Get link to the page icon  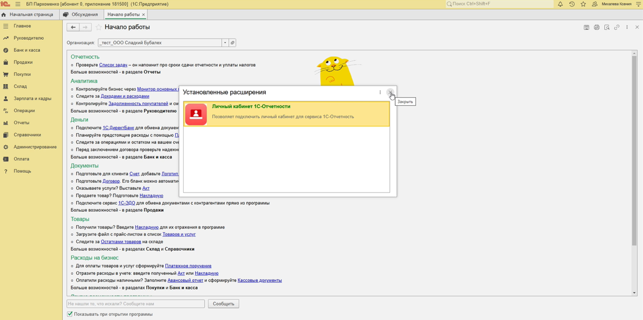coord(617,27)
